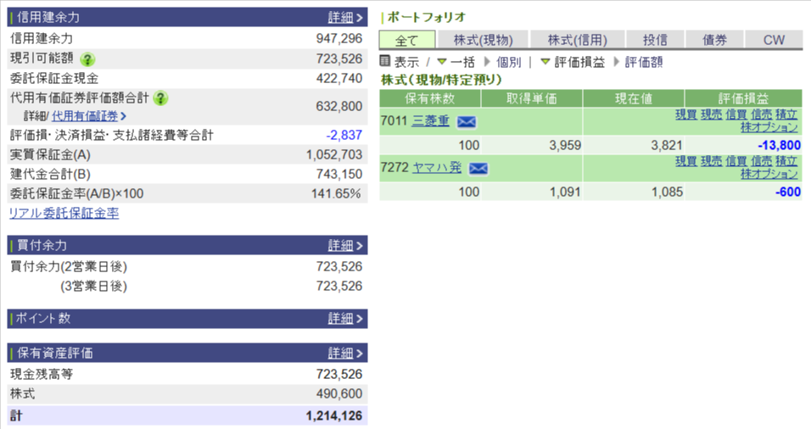Image resolution: width=811 pixels, height=429 pixels.
Task: Open ヤマハ発 stock link
Action: (437, 168)
